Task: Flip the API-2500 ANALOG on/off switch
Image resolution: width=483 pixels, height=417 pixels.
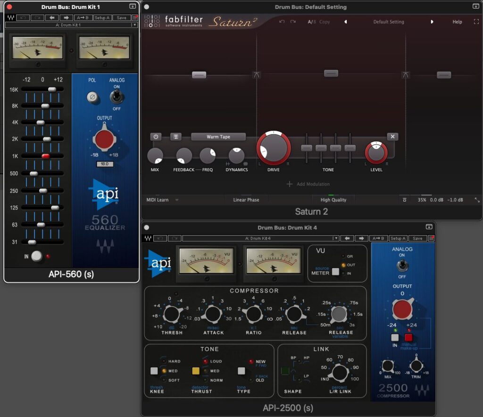Action: 402,265
